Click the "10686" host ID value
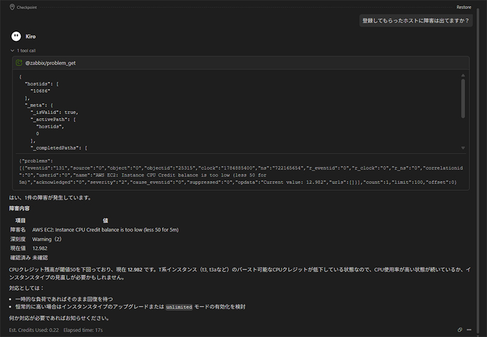This screenshot has width=487, height=337. [x=40, y=91]
